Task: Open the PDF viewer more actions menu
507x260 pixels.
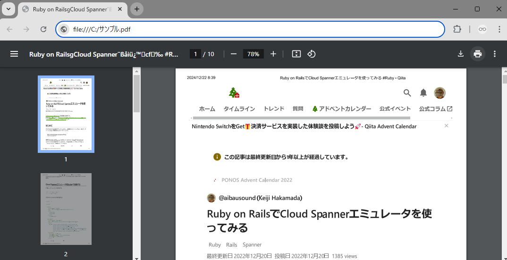Action: (x=494, y=54)
